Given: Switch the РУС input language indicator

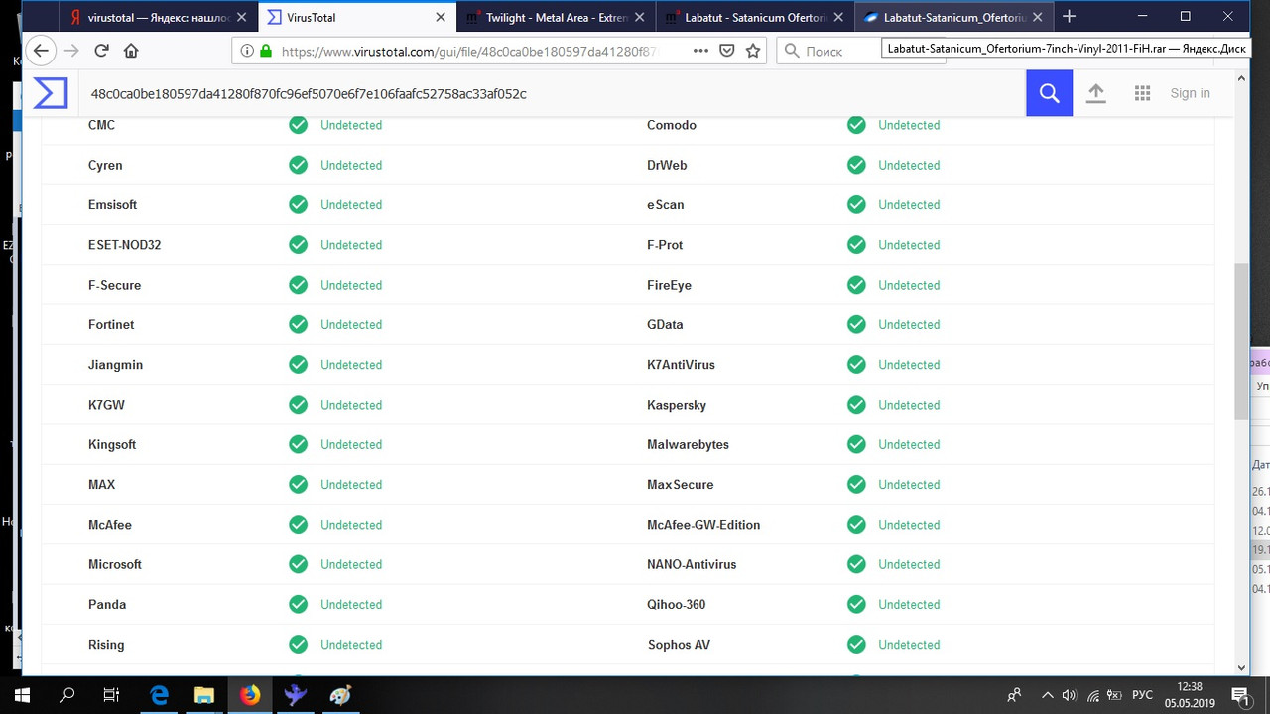Looking at the screenshot, I should tap(1143, 695).
